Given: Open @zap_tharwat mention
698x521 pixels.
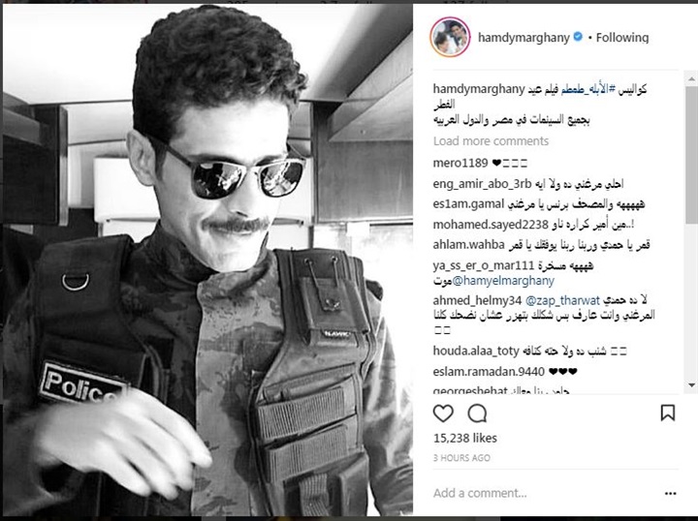Looking at the screenshot, I should pyautogui.click(x=562, y=300).
